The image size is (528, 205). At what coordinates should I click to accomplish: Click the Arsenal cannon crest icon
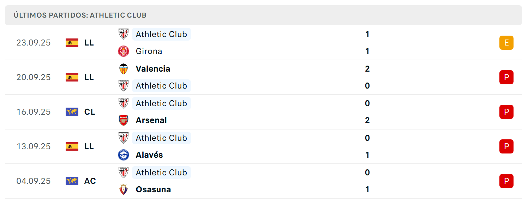pos(124,120)
